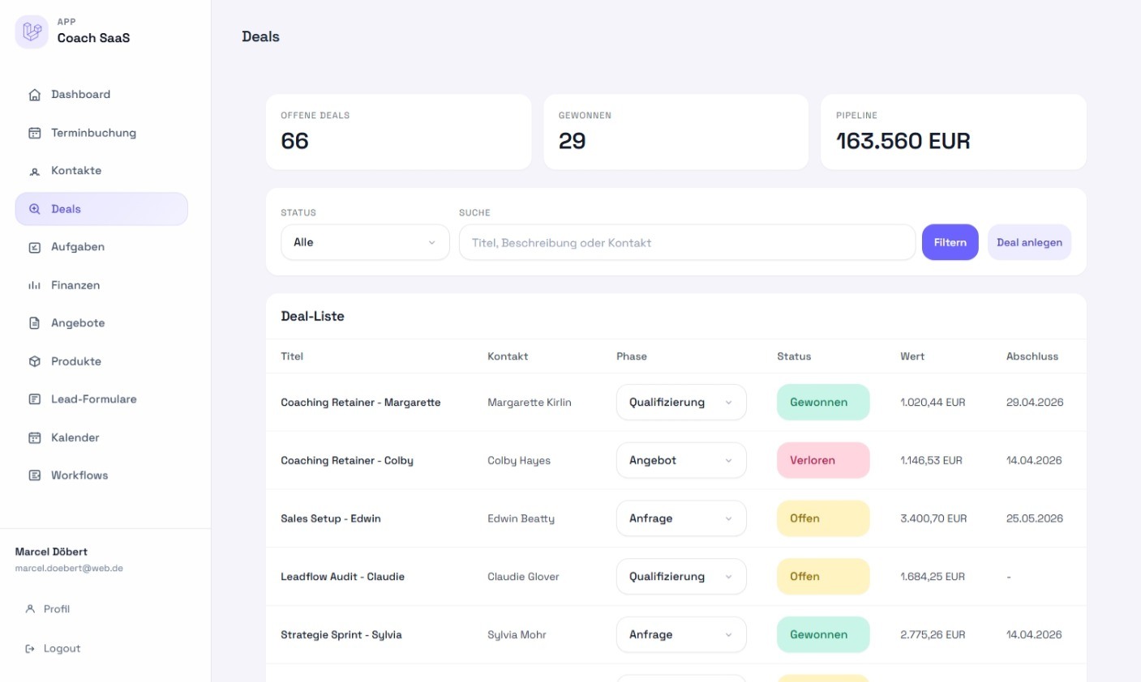Click the Produkte box icon
The width and height of the screenshot is (1141, 682).
[35, 361]
